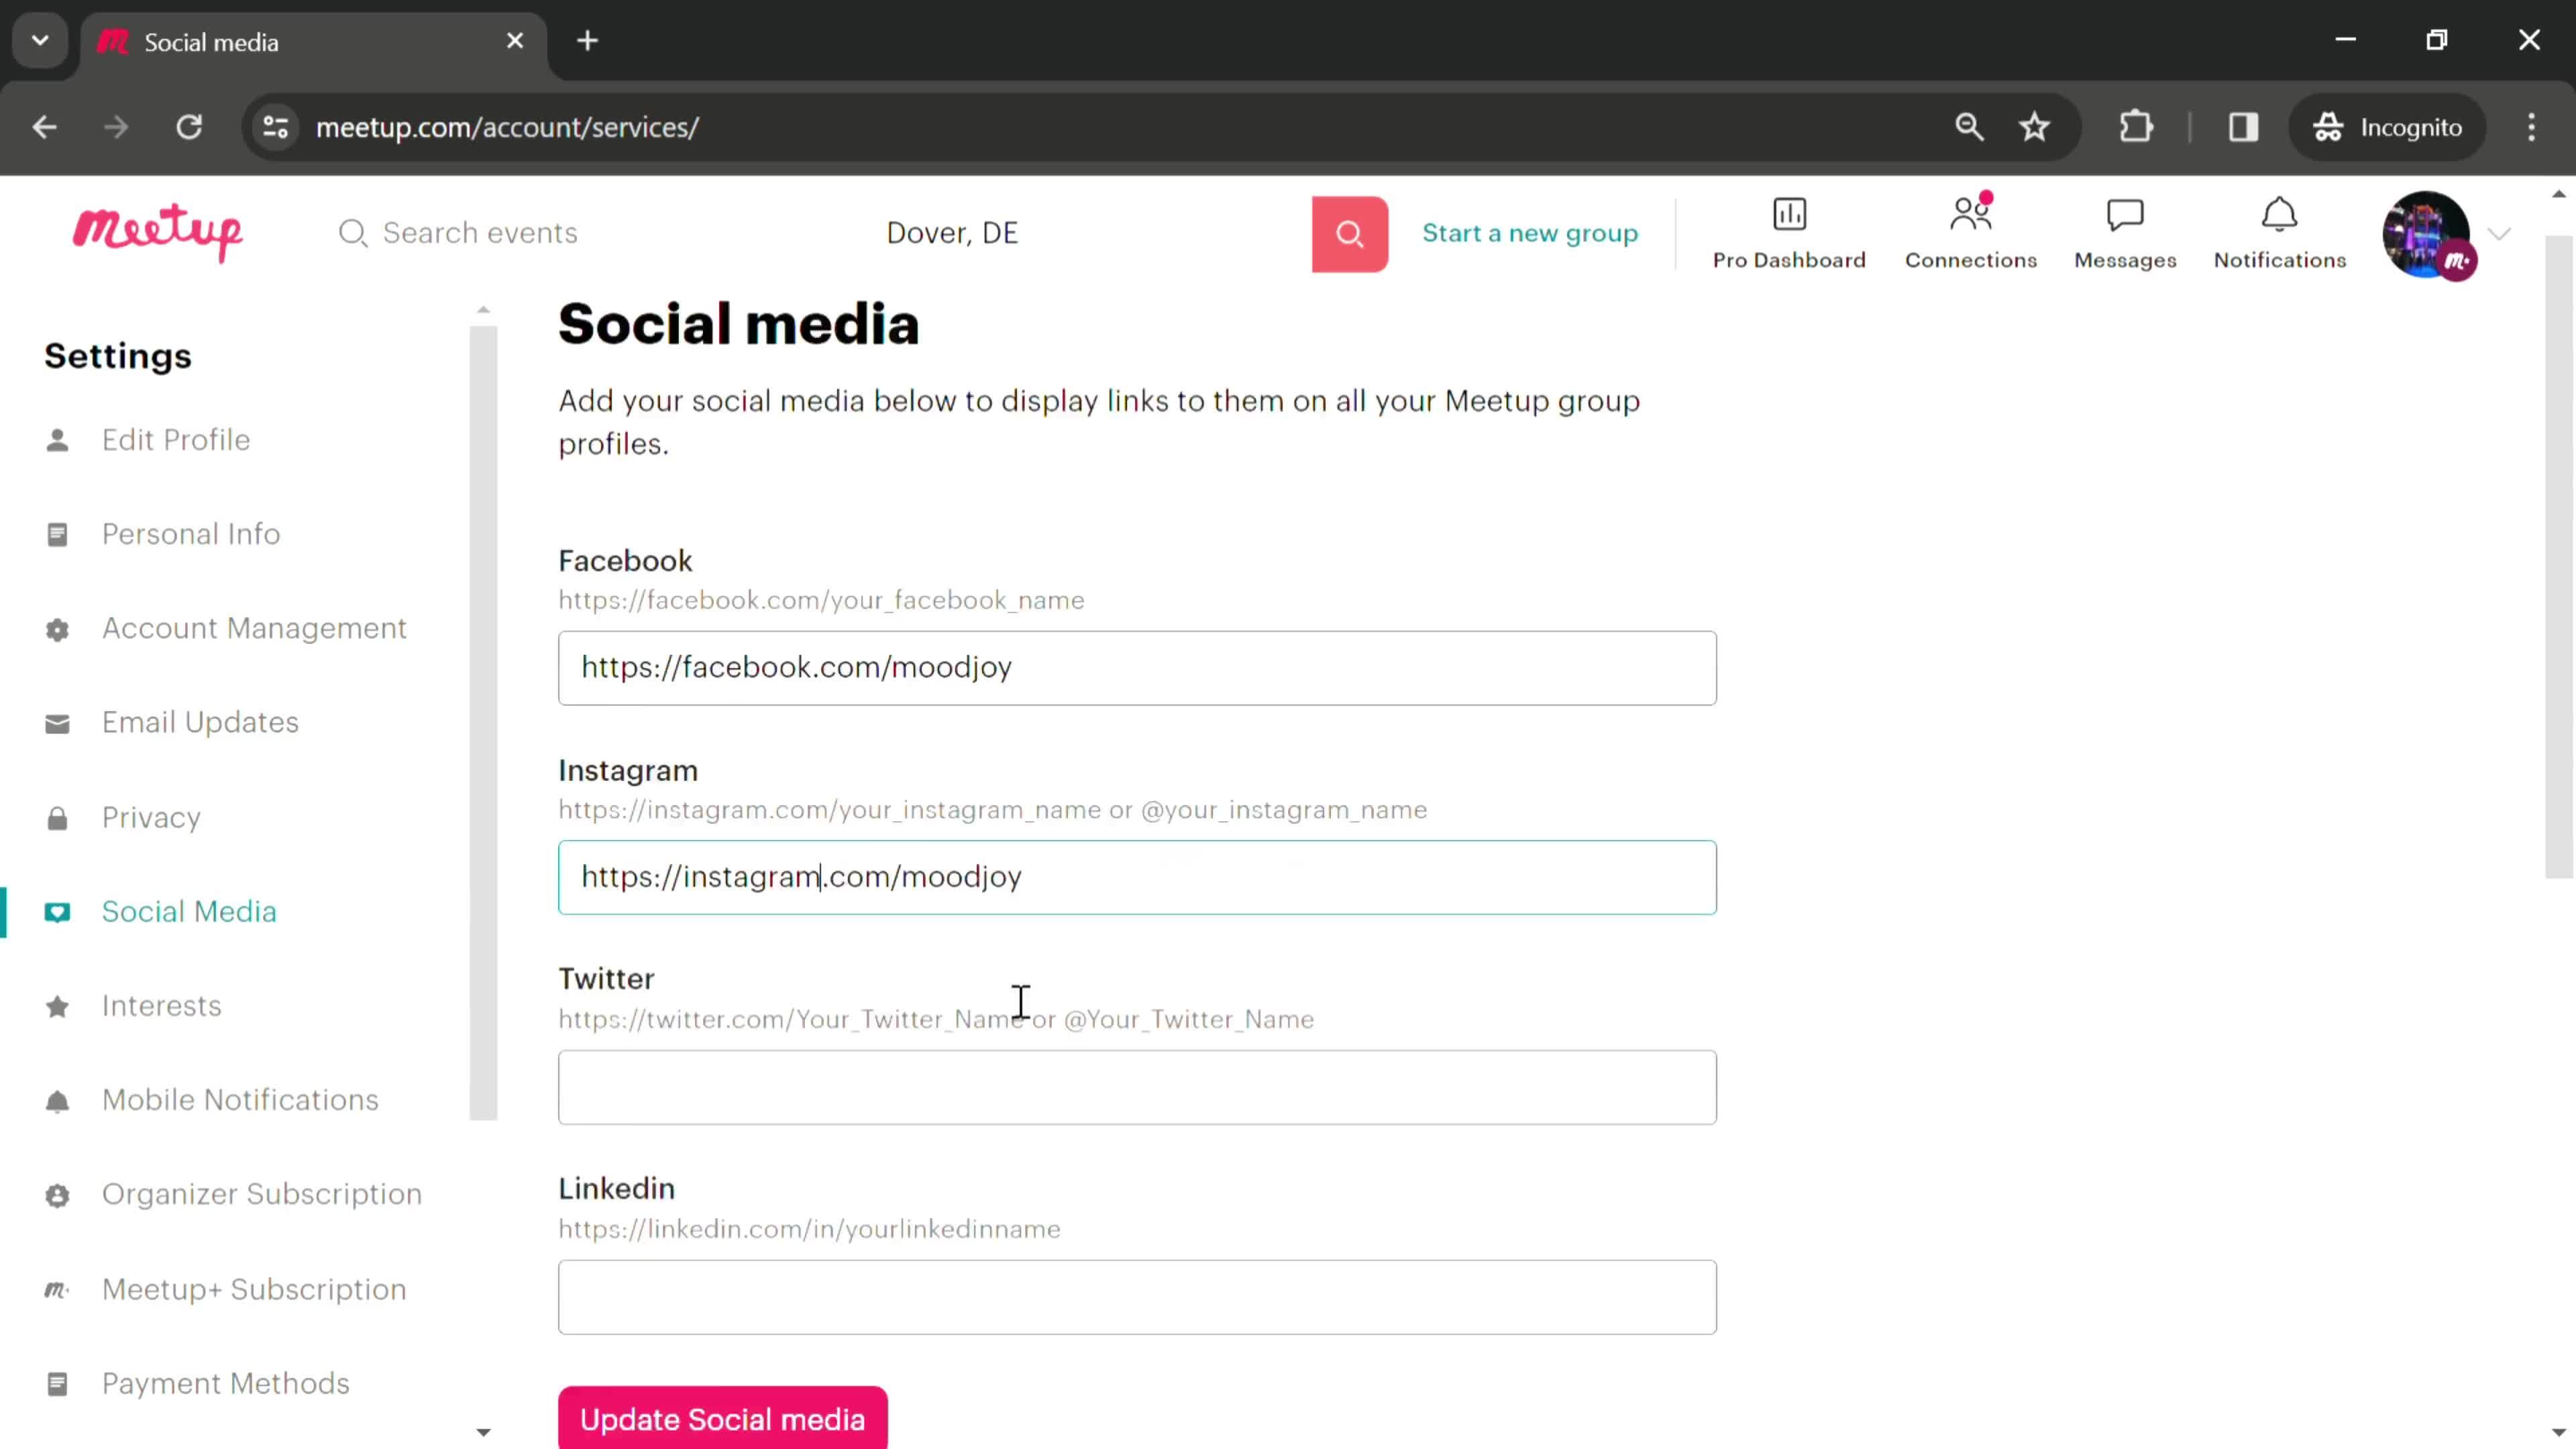
Task: Open the tab search dropdown
Action: tap(40, 41)
